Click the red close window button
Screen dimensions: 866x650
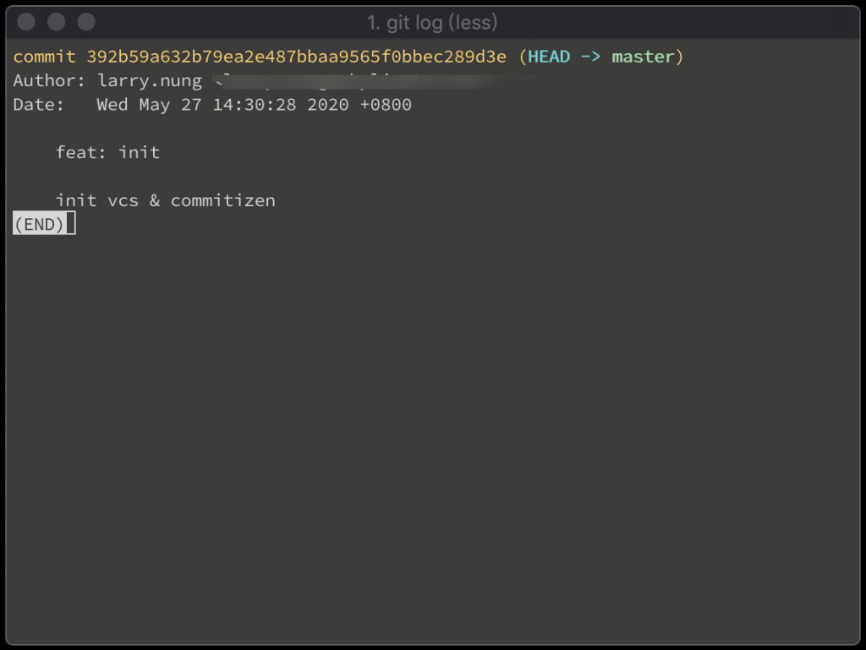(x=26, y=22)
